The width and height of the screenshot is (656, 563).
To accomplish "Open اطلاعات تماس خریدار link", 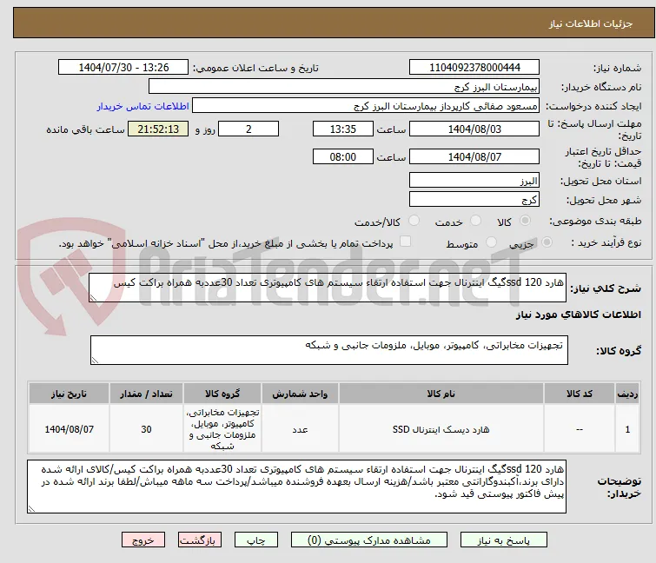I will click(x=143, y=106).
